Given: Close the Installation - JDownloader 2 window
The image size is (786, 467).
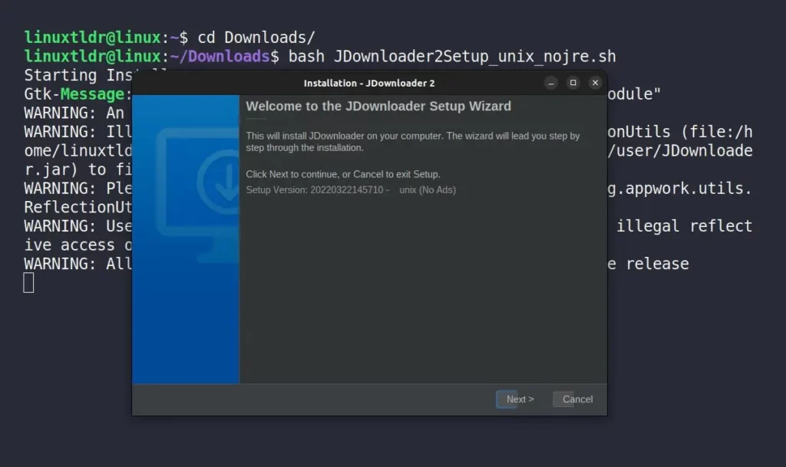Looking at the screenshot, I should [x=595, y=83].
